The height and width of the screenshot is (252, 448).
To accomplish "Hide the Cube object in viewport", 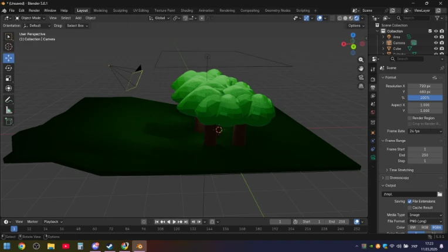I will point(436,49).
